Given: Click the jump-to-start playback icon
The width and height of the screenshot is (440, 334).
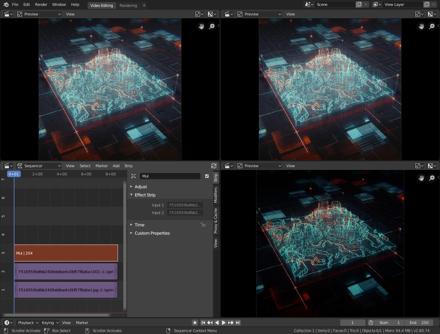Looking at the screenshot, I should (203, 322).
